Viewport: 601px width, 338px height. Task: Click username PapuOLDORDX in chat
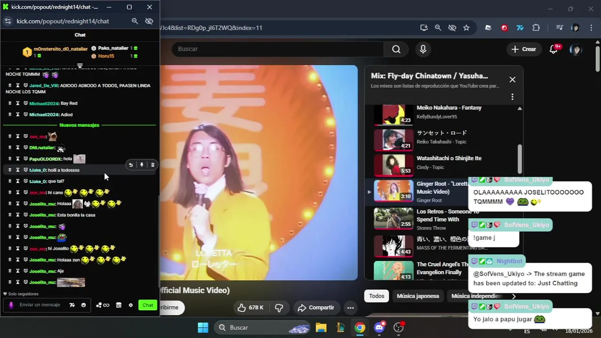[46, 159]
